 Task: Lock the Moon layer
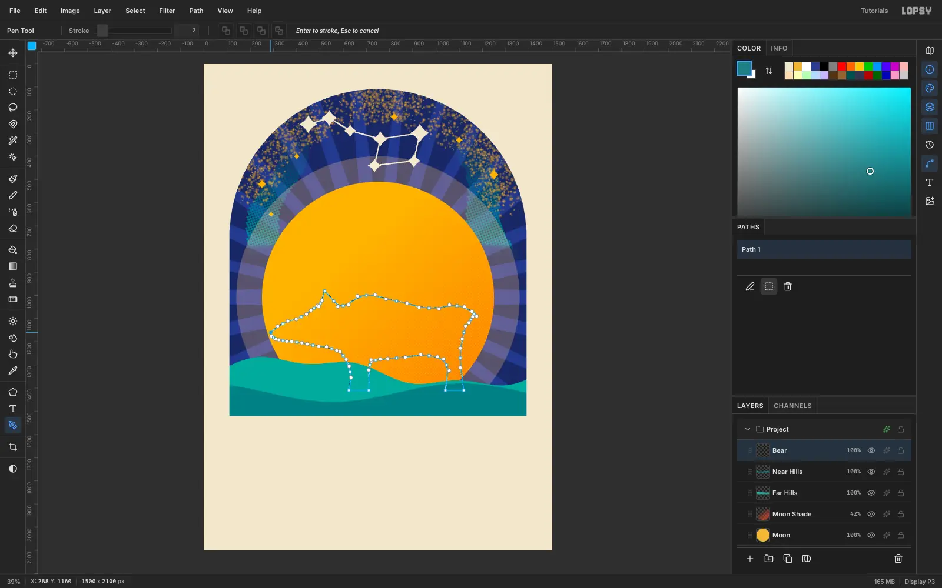coord(901,535)
